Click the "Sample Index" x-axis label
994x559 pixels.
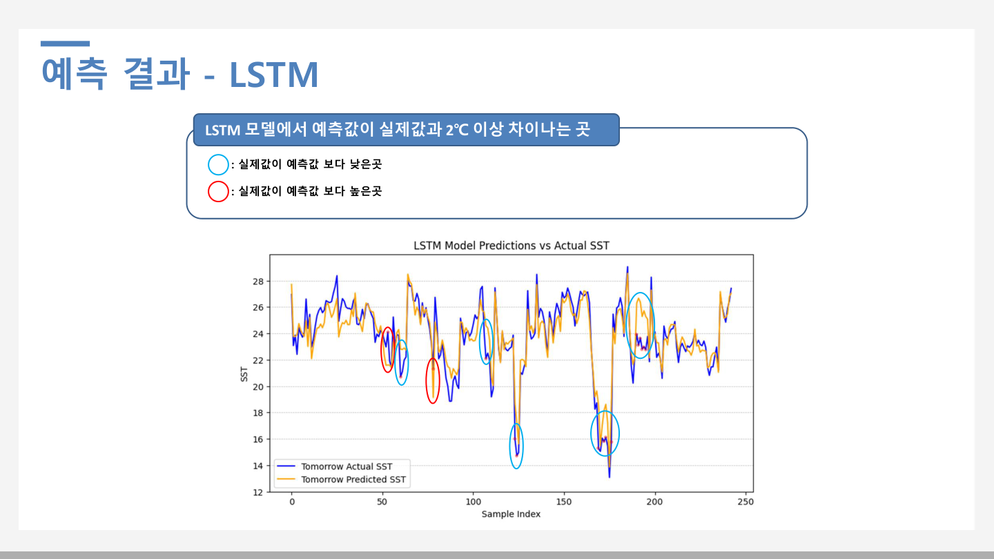coord(511,514)
